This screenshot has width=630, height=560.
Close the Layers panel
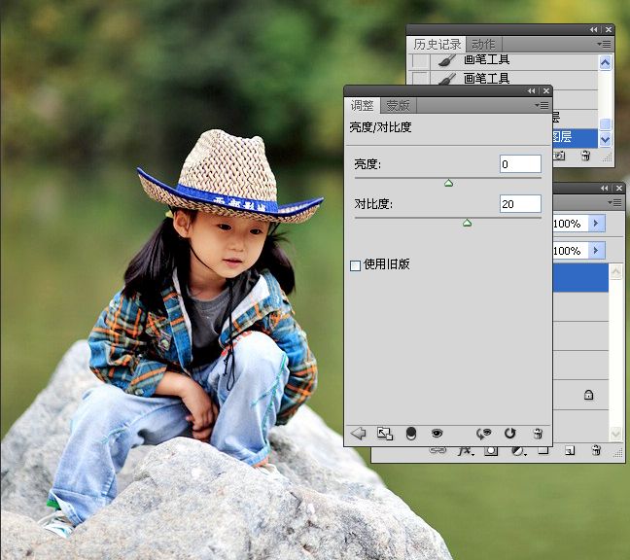(x=619, y=188)
